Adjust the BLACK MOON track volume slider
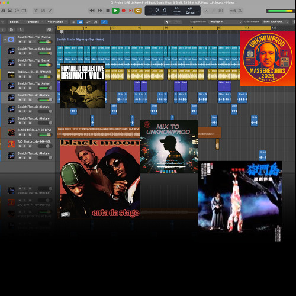 45,134
